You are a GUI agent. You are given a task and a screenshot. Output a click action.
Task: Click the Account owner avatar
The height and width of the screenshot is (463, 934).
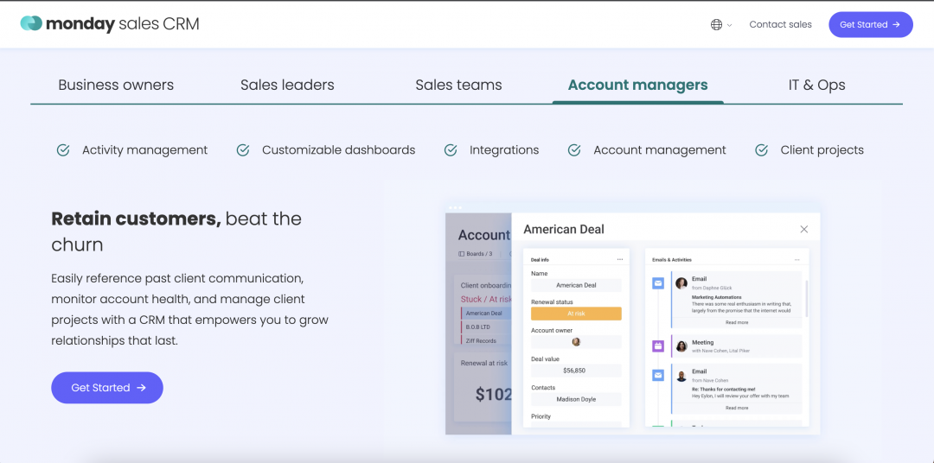pos(576,341)
